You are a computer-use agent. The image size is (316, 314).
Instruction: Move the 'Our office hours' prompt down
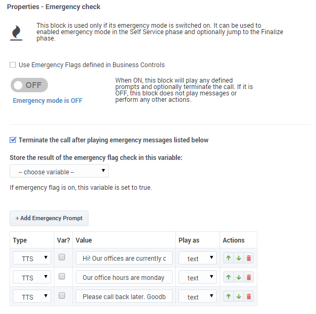pyautogui.click(x=239, y=277)
